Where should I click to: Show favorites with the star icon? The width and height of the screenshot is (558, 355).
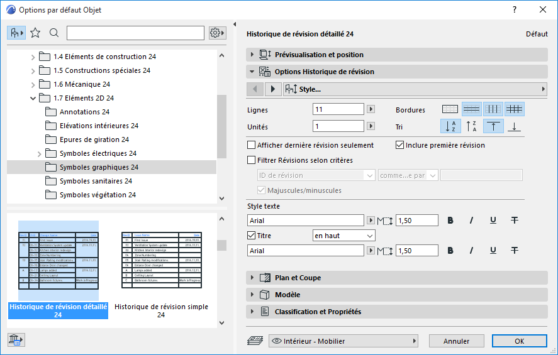coord(35,33)
